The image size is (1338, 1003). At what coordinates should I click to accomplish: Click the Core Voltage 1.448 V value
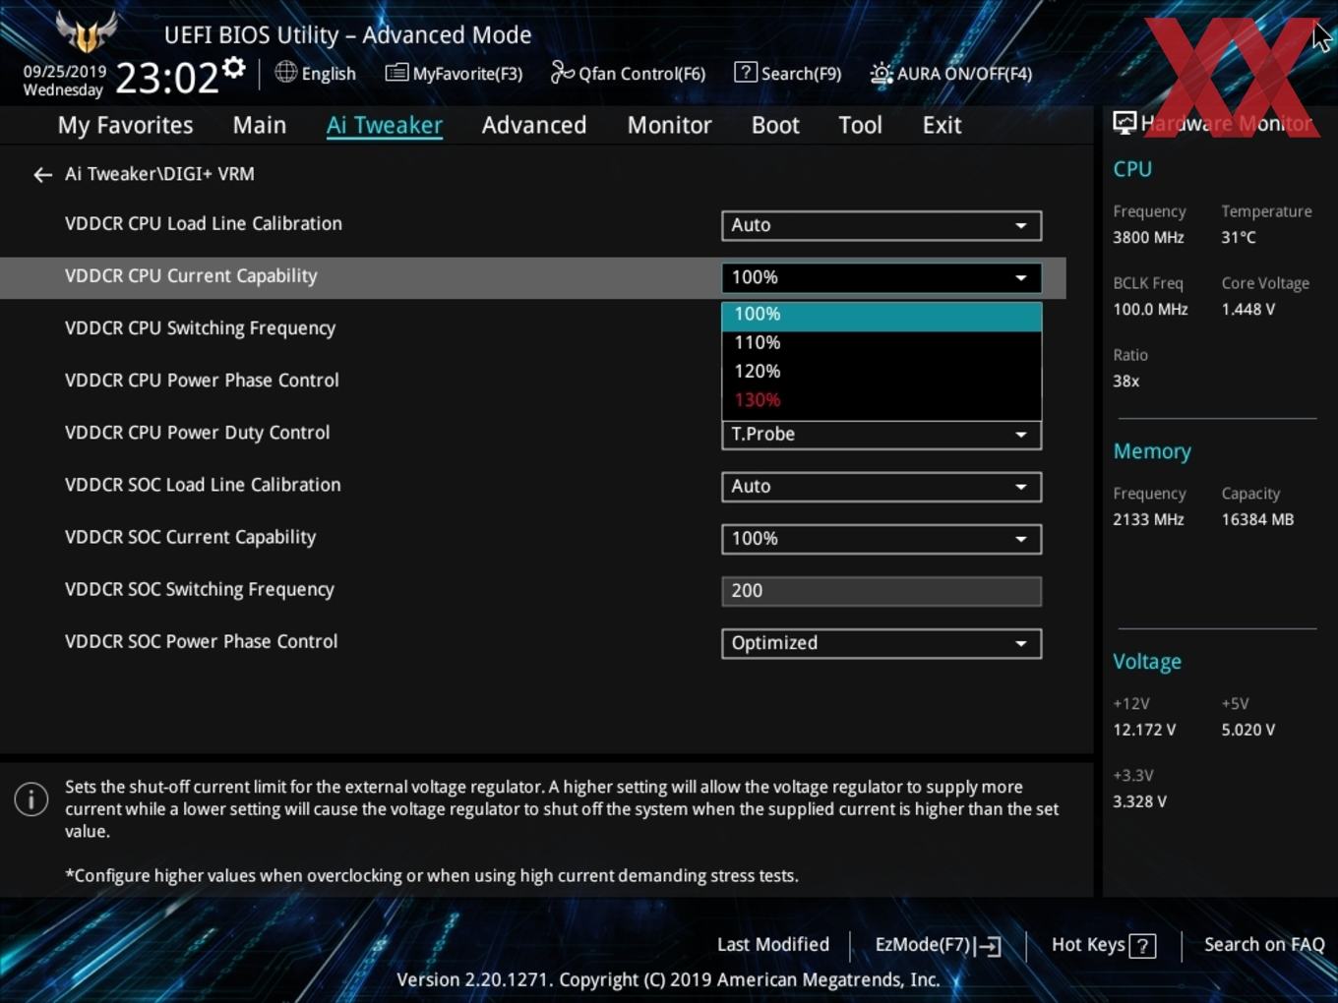pyautogui.click(x=1248, y=310)
